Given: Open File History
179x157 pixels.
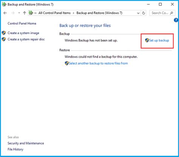Looking at the screenshot, I should click(x=15, y=149).
